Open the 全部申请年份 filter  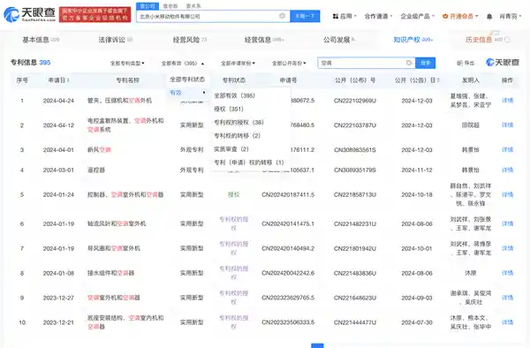pos(238,64)
